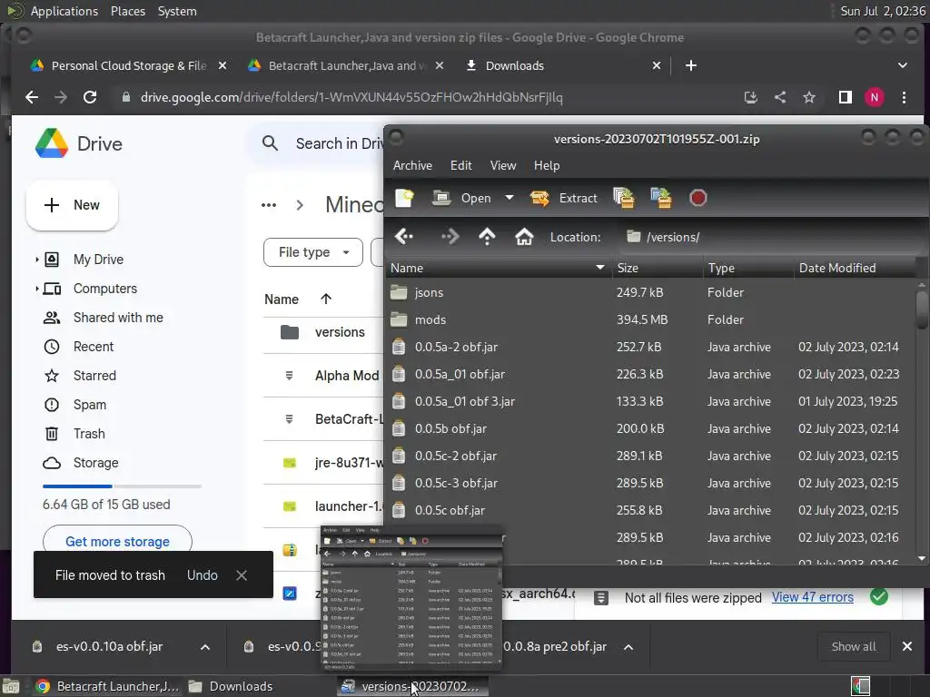Extract files from the archive

click(x=563, y=198)
